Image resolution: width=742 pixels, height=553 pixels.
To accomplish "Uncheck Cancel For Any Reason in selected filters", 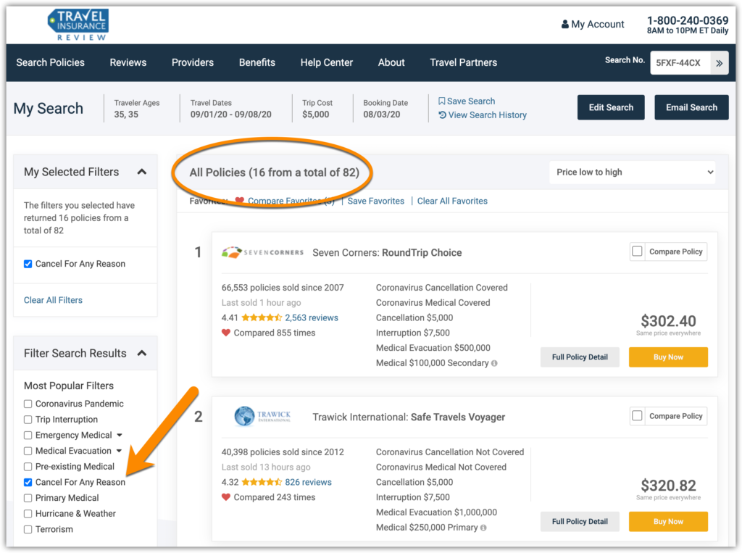I will 28,264.
